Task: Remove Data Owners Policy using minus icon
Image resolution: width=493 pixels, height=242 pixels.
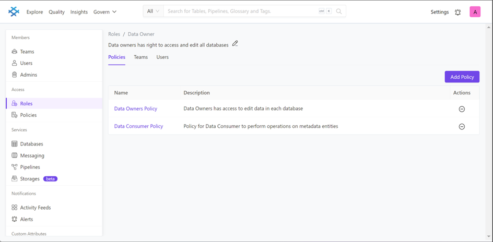Action: pos(462,109)
